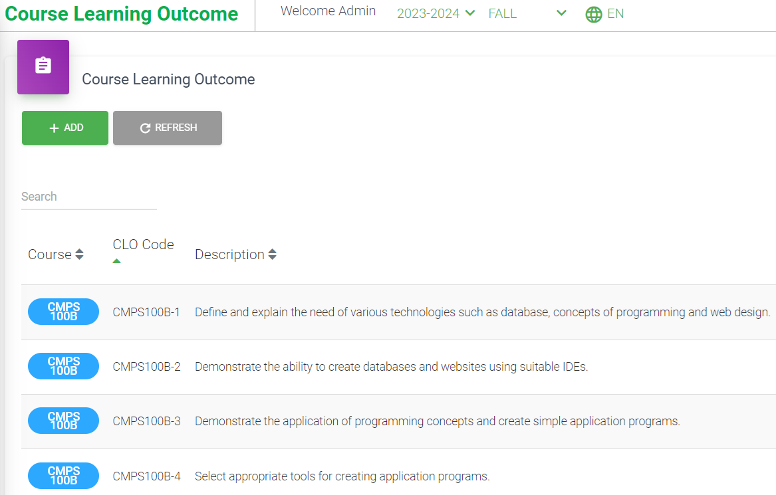Open the FALL semester dropdown
The image size is (776, 495).
coord(527,13)
